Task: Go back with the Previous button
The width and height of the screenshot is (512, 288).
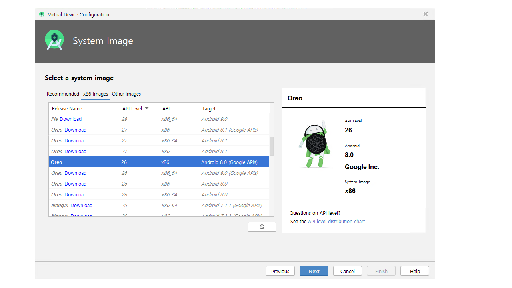Action: pyautogui.click(x=280, y=271)
